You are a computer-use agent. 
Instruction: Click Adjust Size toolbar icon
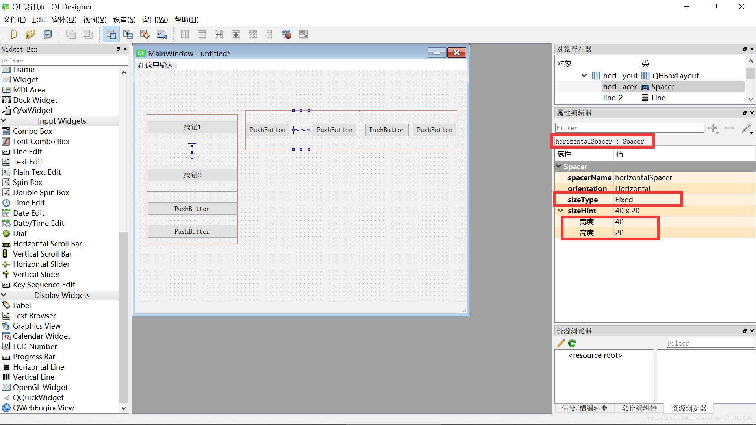point(303,34)
